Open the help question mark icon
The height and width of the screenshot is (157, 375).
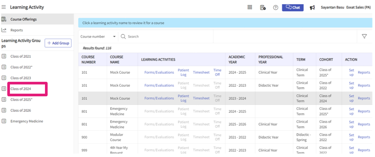click(x=275, y=7)
